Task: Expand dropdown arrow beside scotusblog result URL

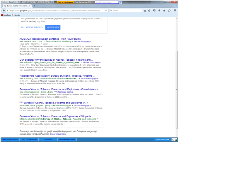Action: click(79, 78)
